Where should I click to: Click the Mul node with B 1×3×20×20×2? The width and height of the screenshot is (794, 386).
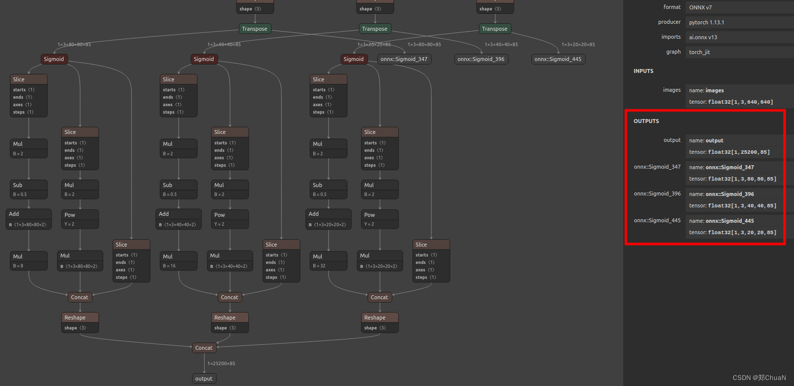[x=380, y=260]
